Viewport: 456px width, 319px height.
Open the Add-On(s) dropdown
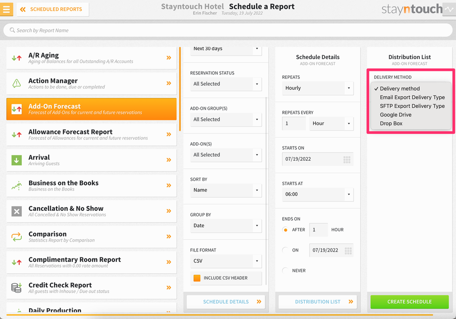[x=226, y=155]
